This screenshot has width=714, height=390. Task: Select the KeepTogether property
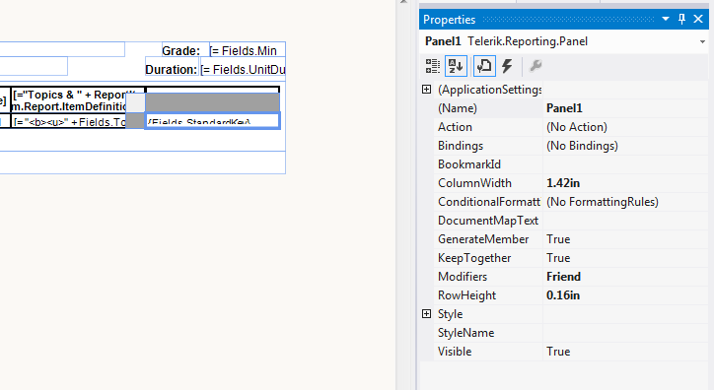point(488,258)
